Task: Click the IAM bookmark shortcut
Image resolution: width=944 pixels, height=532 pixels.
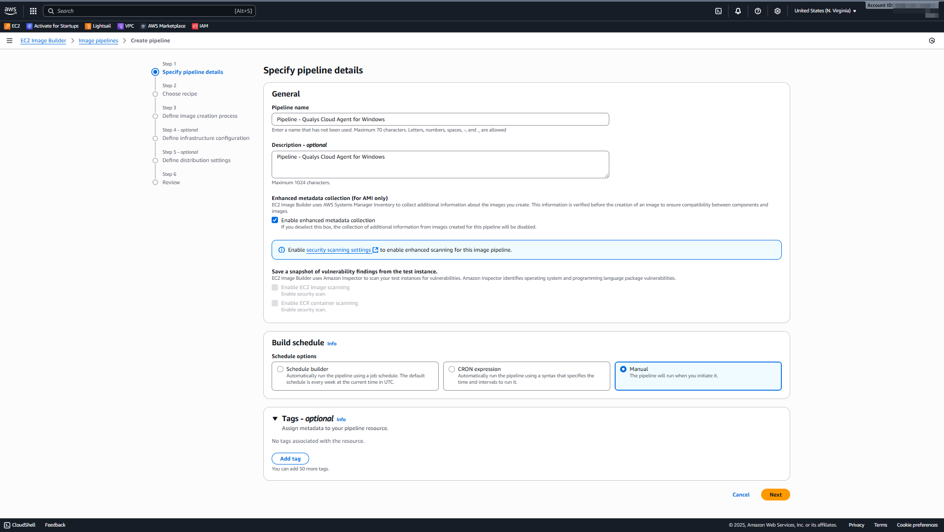Action: pos(200,26)
